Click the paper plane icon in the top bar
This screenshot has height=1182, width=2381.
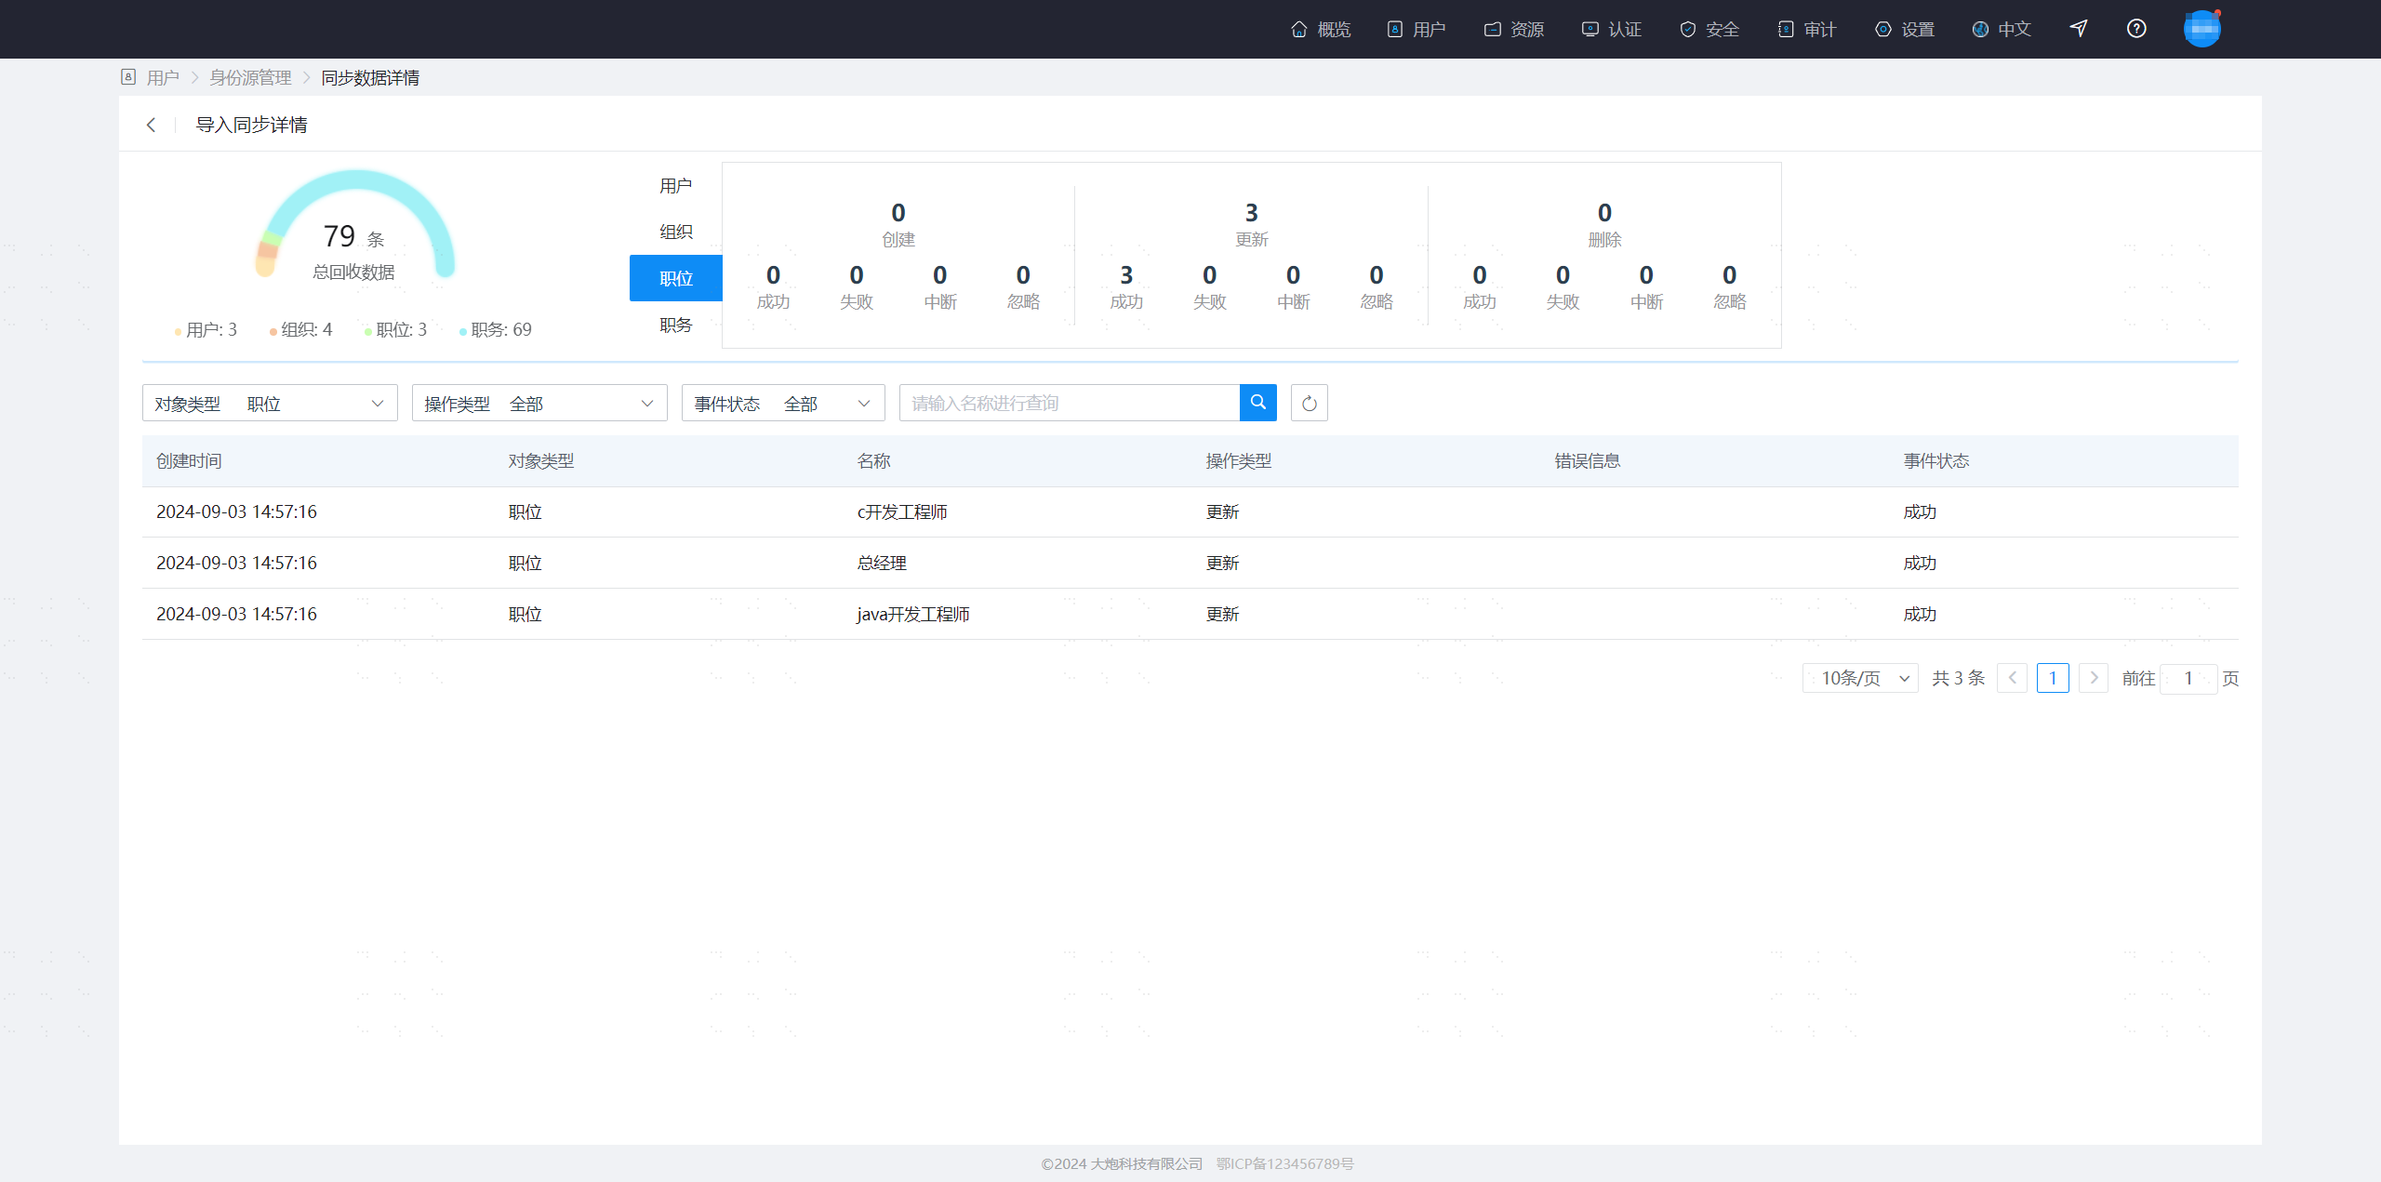click(2079, 29)
